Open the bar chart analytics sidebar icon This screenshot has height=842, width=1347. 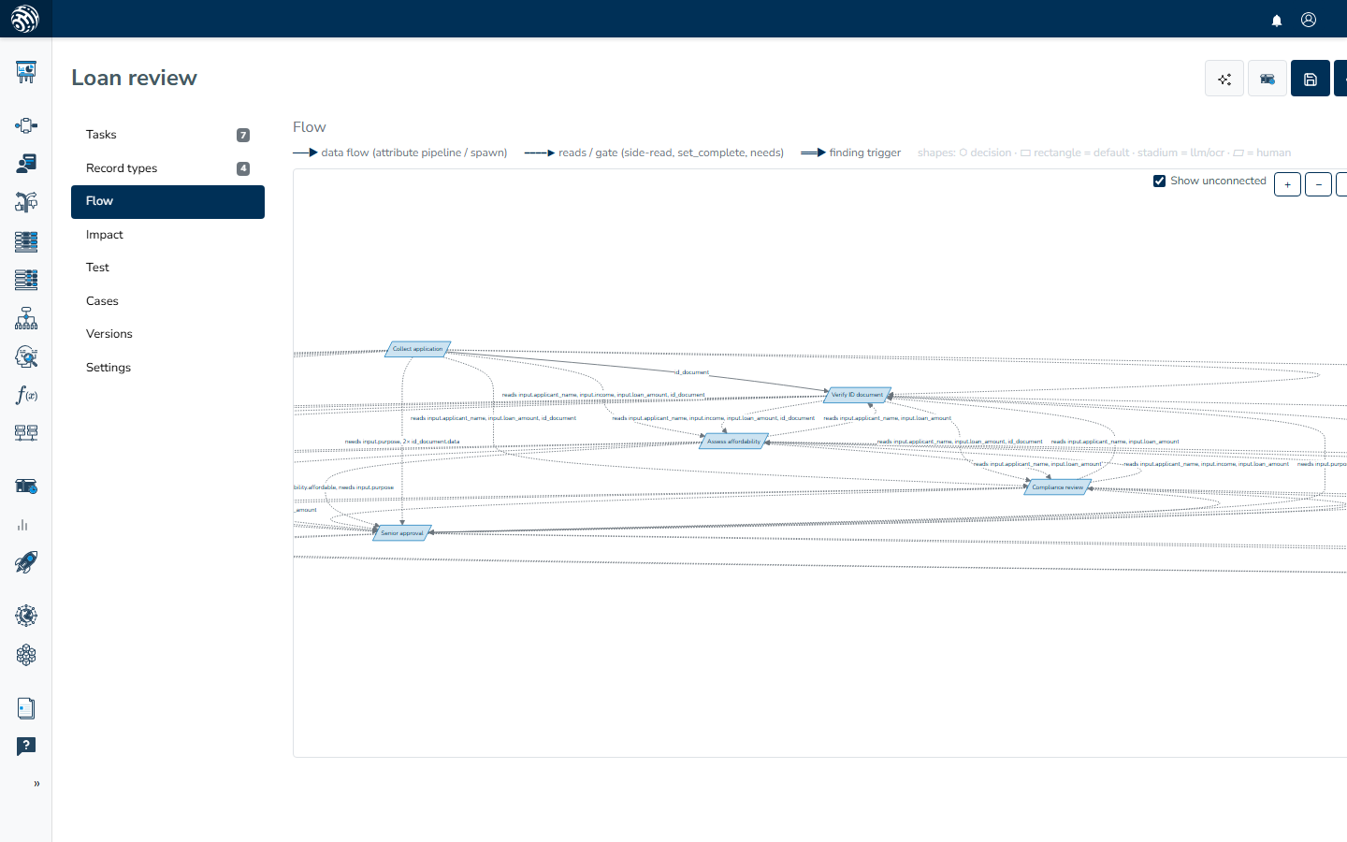(22, 525)
